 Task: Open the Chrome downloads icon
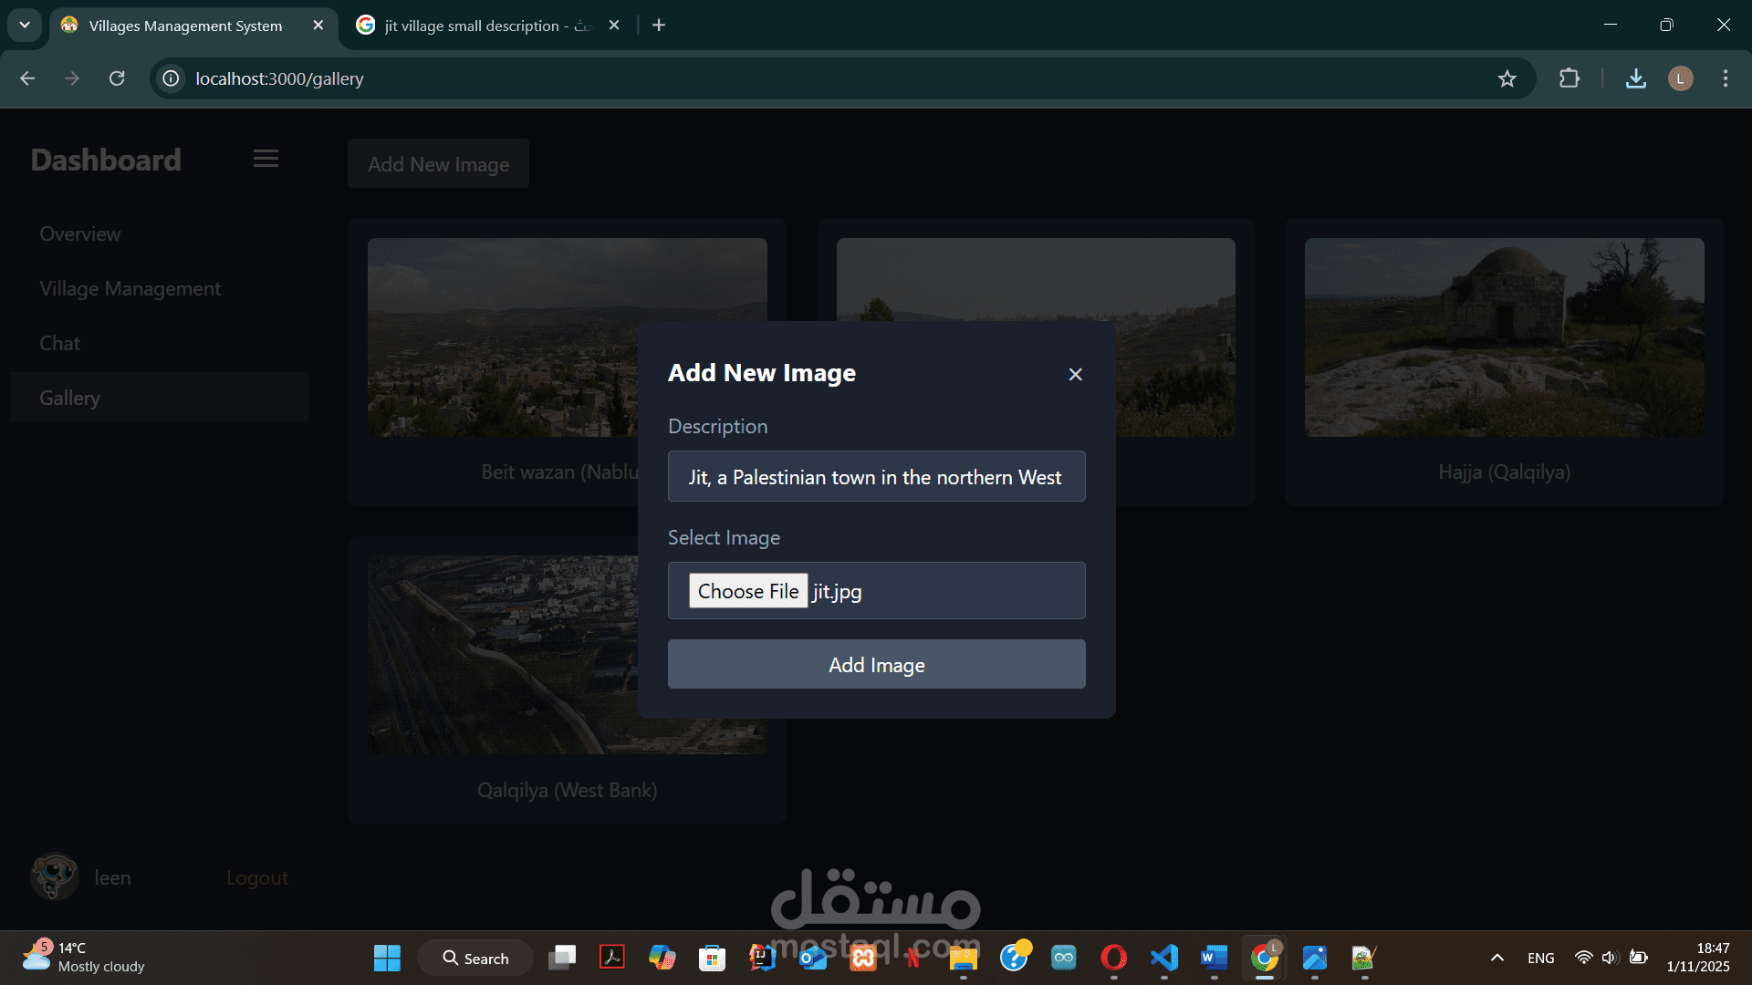(1635, 78)
